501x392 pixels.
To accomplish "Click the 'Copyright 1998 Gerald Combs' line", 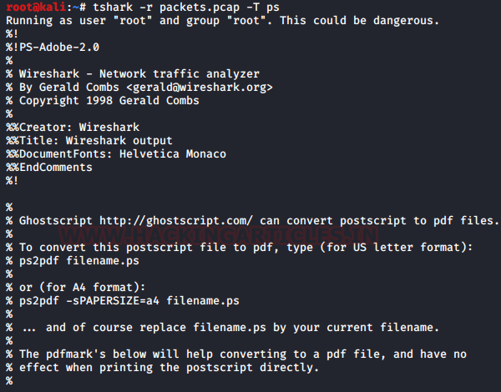I will point(109,100).
